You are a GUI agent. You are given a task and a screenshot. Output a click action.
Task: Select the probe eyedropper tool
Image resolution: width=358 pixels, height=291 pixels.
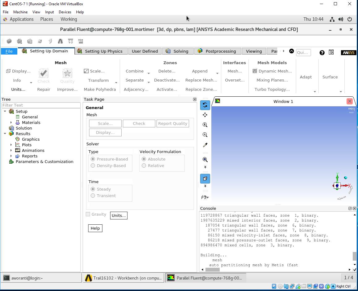point(205,145)
